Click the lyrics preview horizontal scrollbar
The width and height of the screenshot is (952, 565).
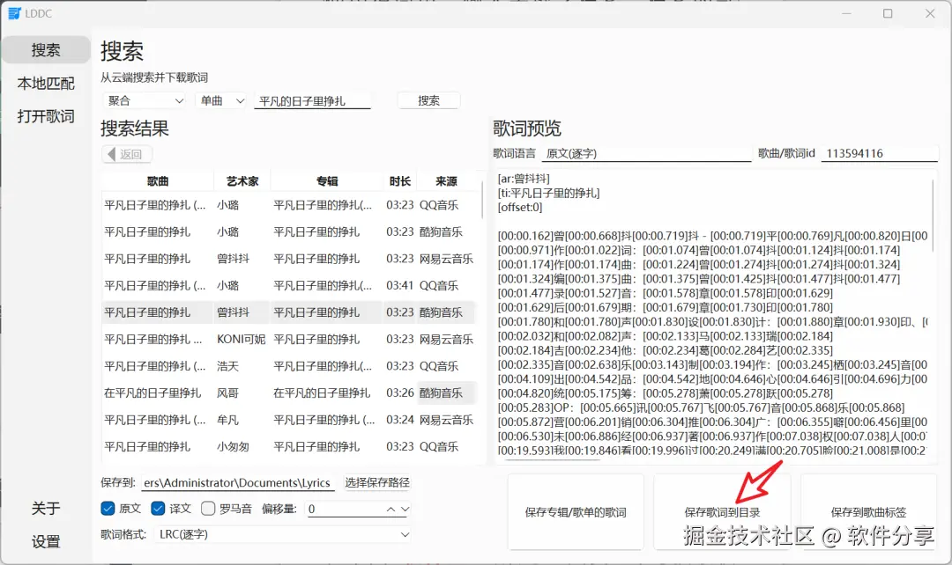point(553,461)
